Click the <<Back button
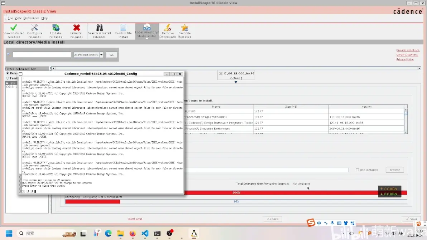 [x=273, y=219]
